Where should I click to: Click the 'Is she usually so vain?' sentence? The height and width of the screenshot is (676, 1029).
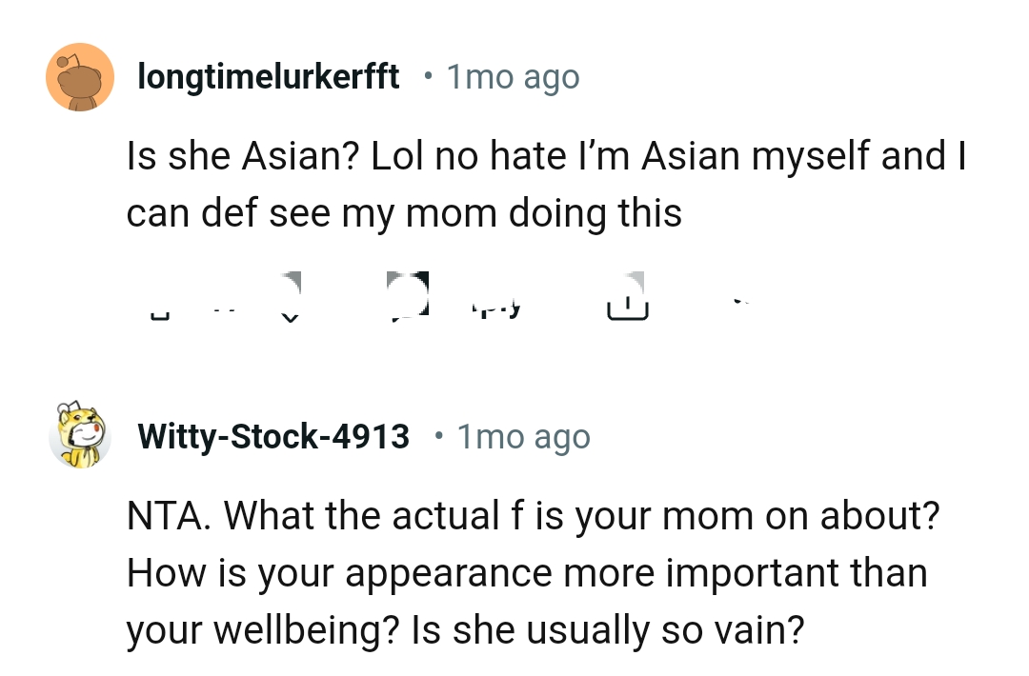619,630
